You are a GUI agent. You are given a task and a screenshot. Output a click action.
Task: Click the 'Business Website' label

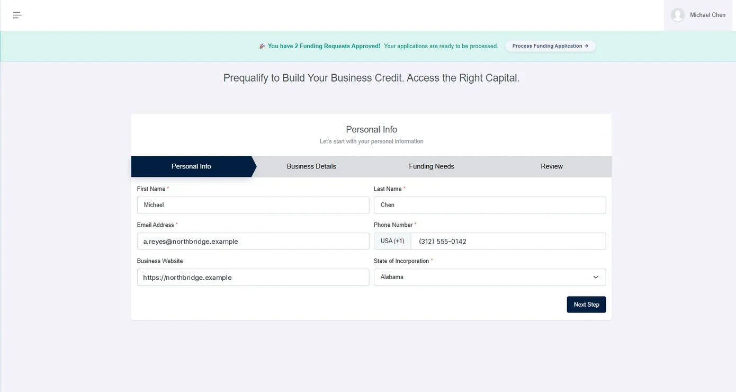click(x=160, y=261)
